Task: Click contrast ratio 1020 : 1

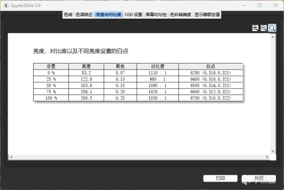Action: (157, 92)
